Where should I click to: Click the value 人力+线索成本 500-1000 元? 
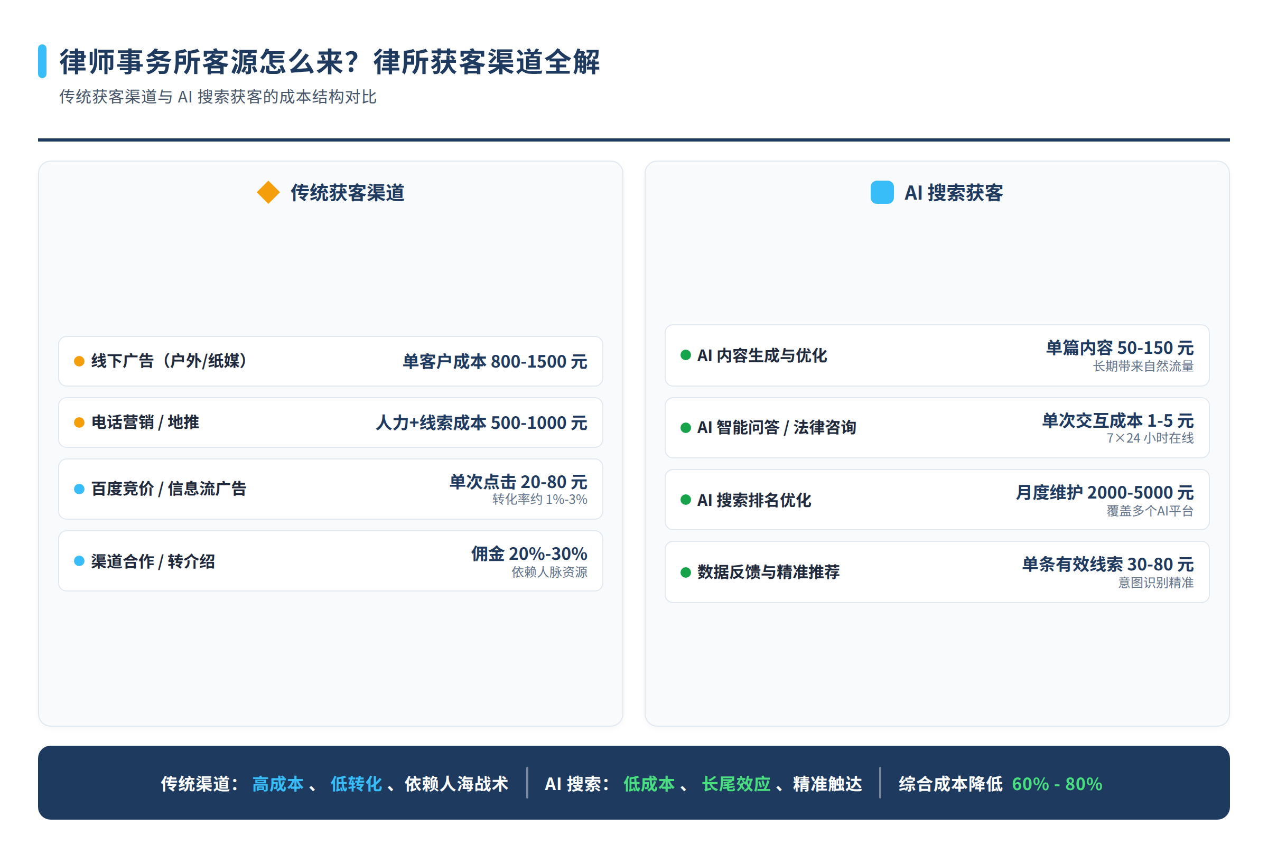click(x=481, y=422)
